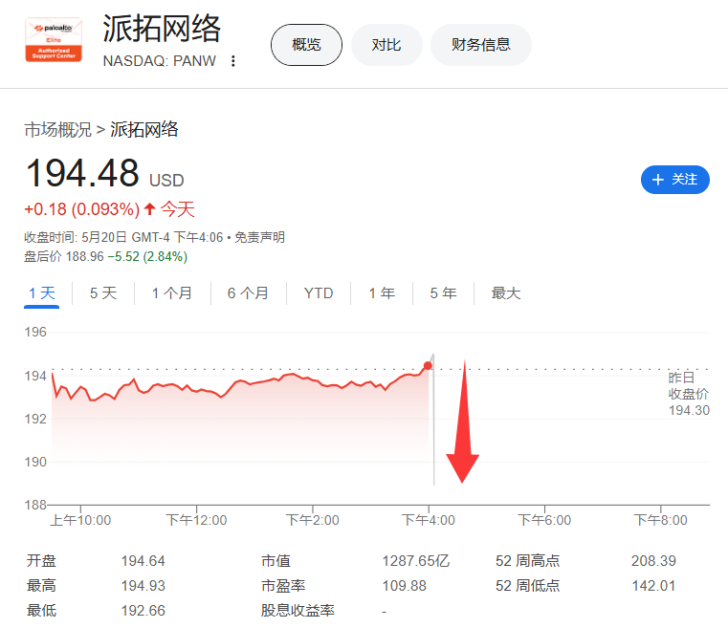Go to 市场概况 breadcrumb link
The image size is (728, 628).
pyautogui.click(x=58, y=129)
